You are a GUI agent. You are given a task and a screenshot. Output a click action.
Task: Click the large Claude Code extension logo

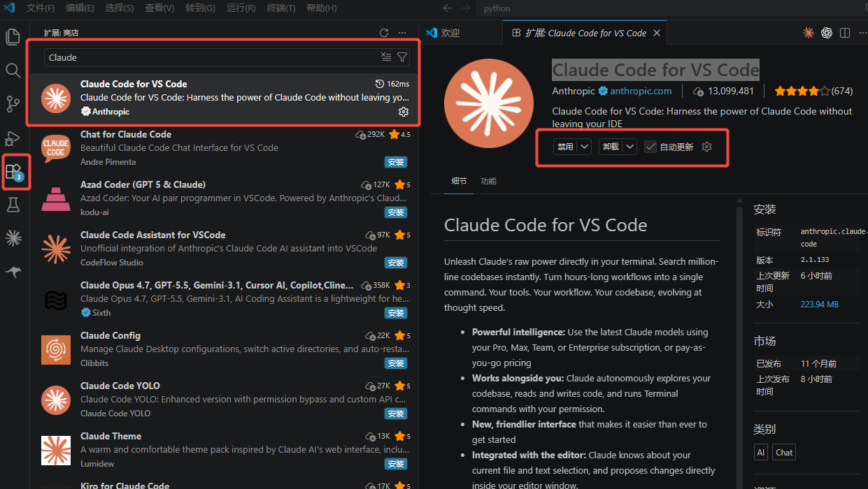pos(489,104)
